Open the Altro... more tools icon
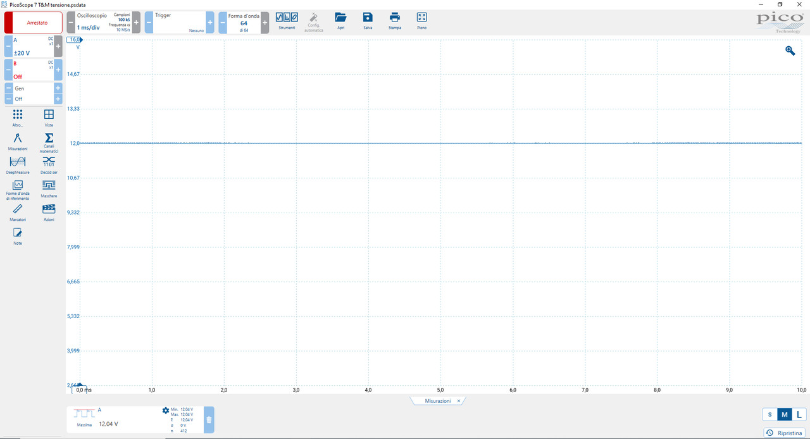Viewport: 810px width, 439px height. pyautogui.click(x=18, y=118)
